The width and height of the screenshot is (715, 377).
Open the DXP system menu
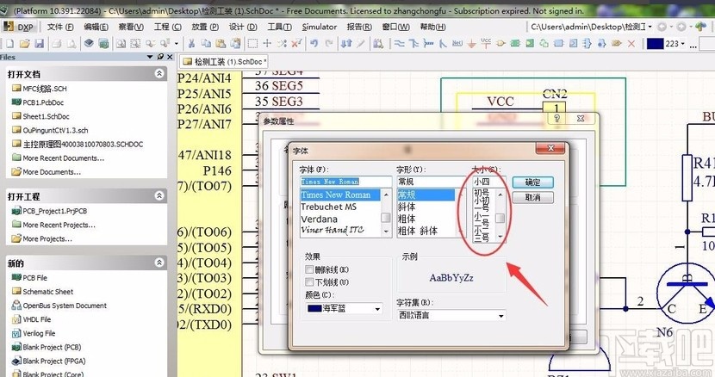click(19, 27)
